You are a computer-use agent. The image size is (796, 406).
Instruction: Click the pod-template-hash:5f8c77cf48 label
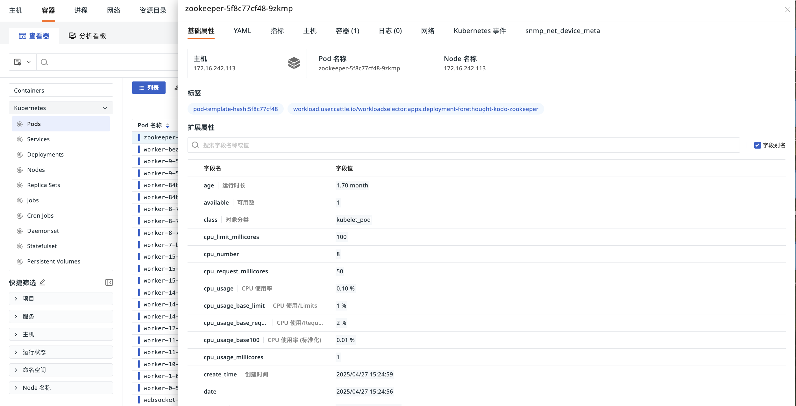point(235,109)
